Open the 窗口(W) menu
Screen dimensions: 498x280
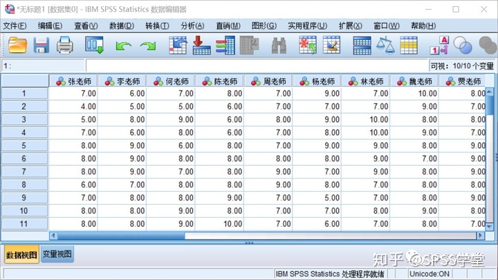pos(387,26)
